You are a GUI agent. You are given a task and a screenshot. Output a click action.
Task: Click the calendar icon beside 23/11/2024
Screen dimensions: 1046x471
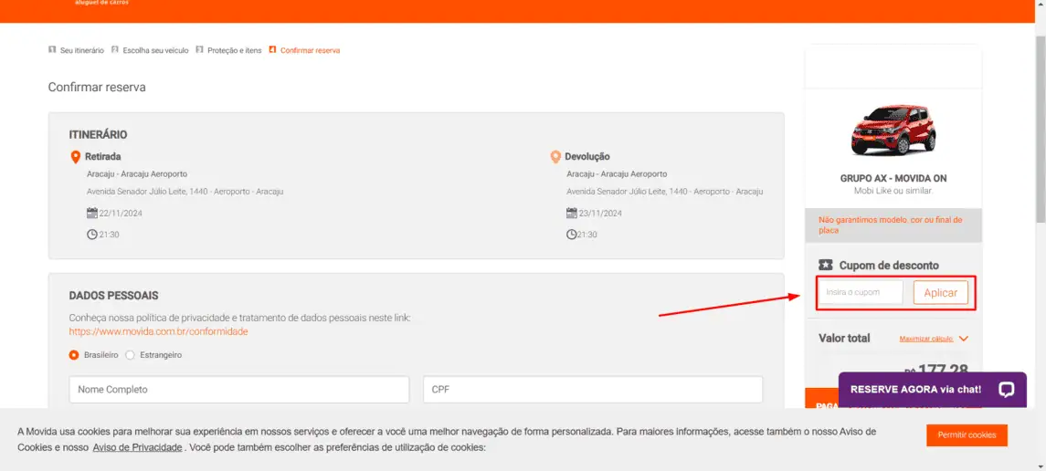(x=572, y=214)
